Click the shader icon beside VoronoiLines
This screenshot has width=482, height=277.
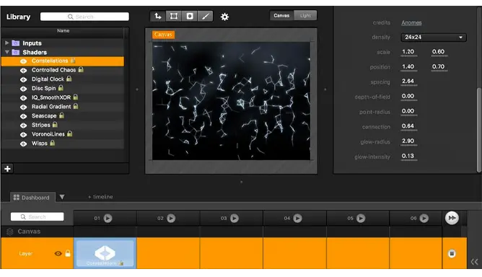click(23, 135)
